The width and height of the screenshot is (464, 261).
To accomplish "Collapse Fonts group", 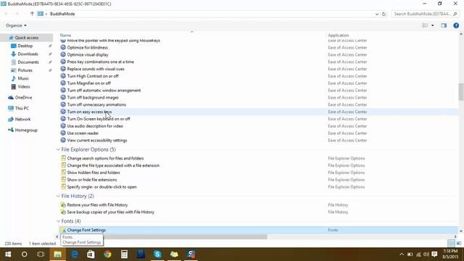I will tap(58, 221).
